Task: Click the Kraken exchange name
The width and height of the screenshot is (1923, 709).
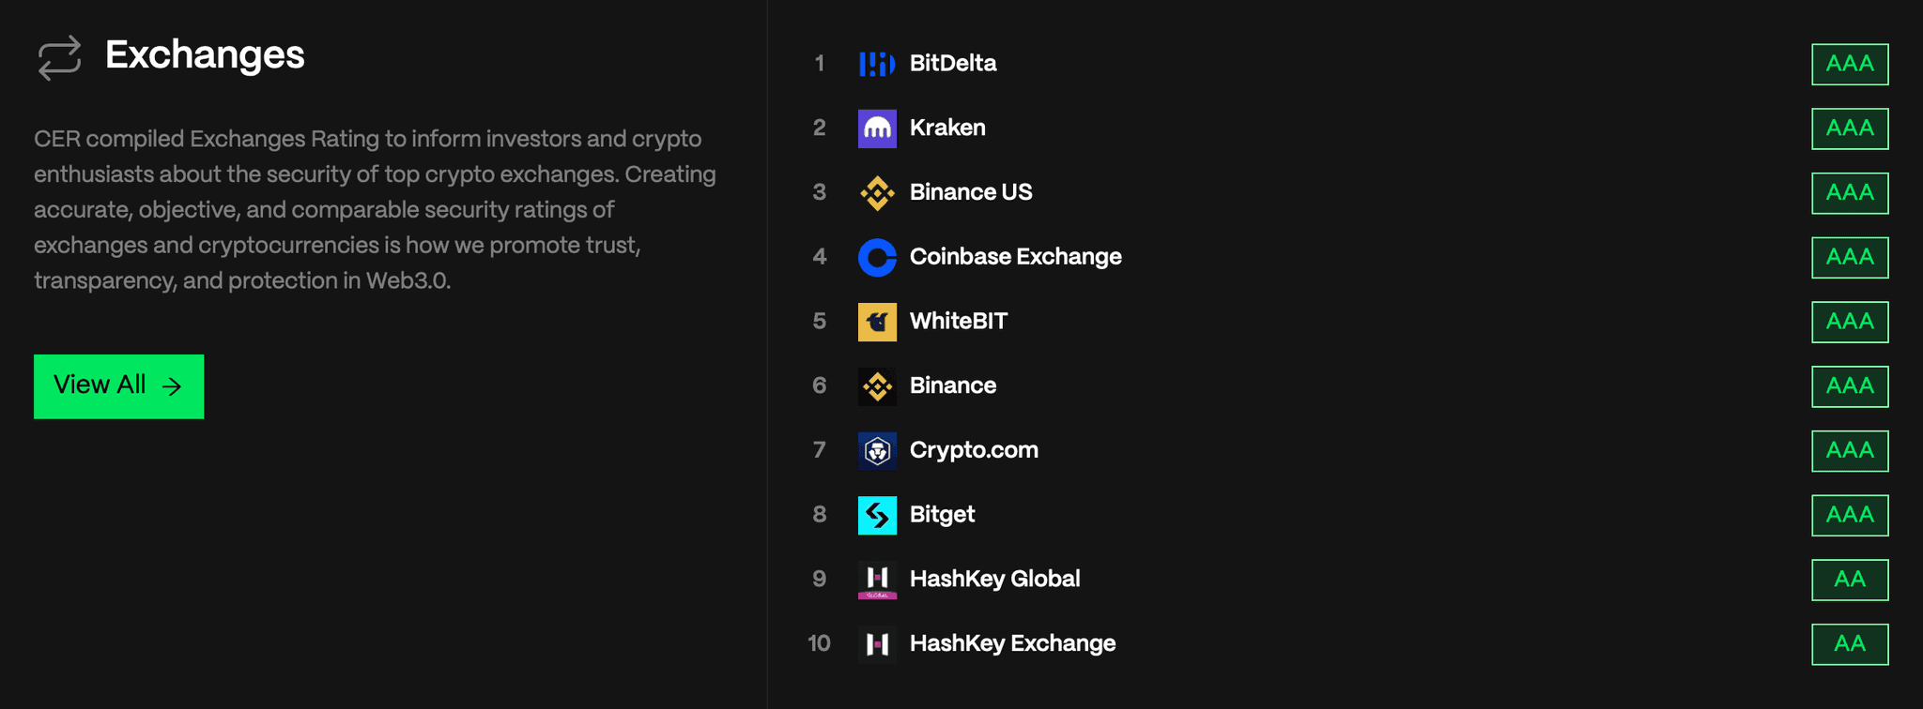Action: pyautogui.click(x=946, y=128)
